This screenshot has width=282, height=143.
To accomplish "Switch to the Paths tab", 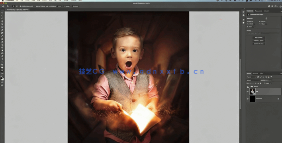I will (262, 73).
